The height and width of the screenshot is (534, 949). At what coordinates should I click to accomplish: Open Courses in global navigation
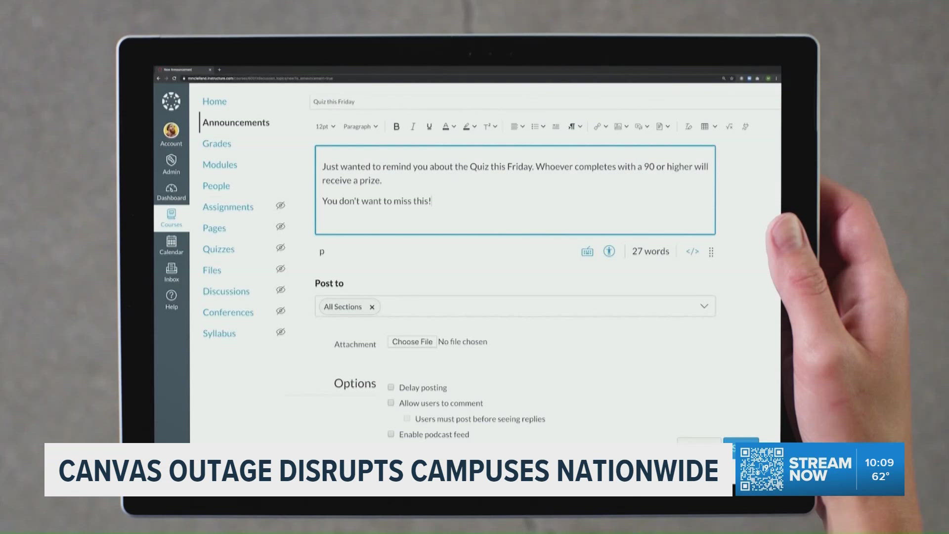pyautogui.click(x=171, y=218)
